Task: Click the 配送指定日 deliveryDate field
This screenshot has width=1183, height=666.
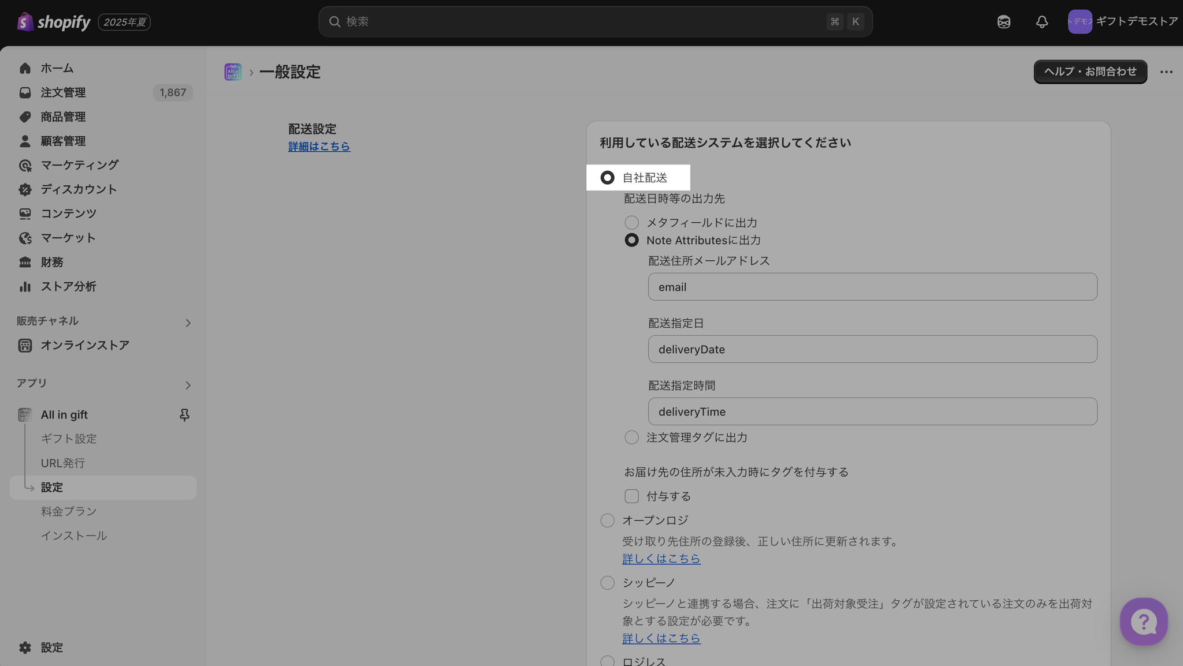Action: point(872,349)
